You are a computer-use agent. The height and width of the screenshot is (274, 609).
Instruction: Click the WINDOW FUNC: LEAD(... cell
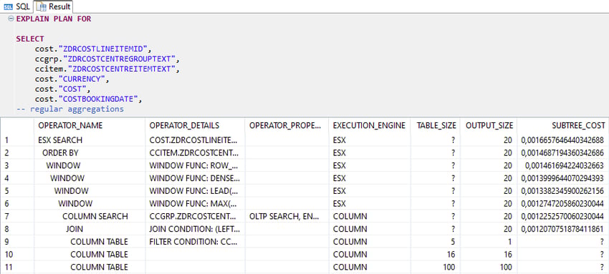(194, 191)
